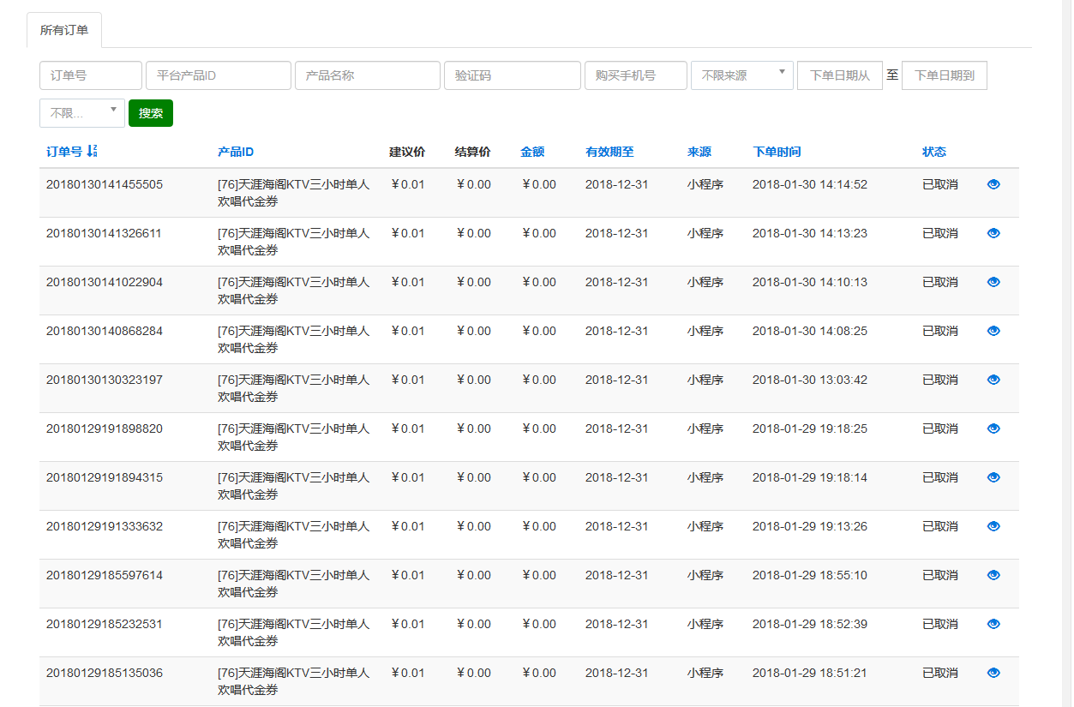Sort by 产品ID column header

point(236,152)
